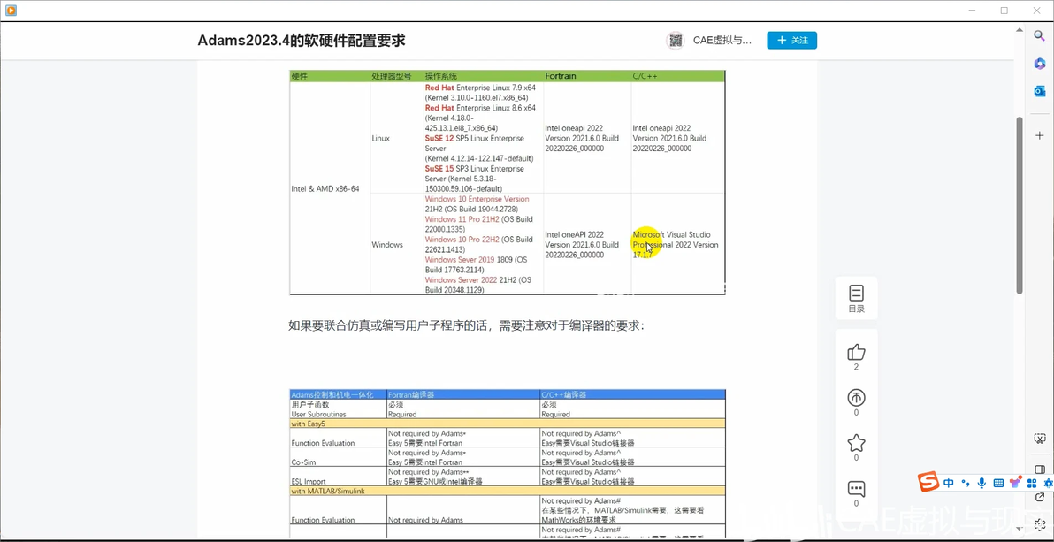Open Microsoft 365 Copilot sidebar icon

click(1039, 63)
